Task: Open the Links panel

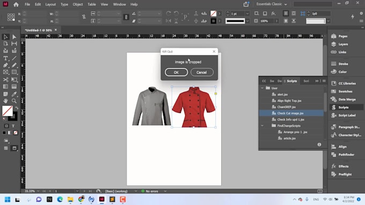Action: tap(339, 52)
